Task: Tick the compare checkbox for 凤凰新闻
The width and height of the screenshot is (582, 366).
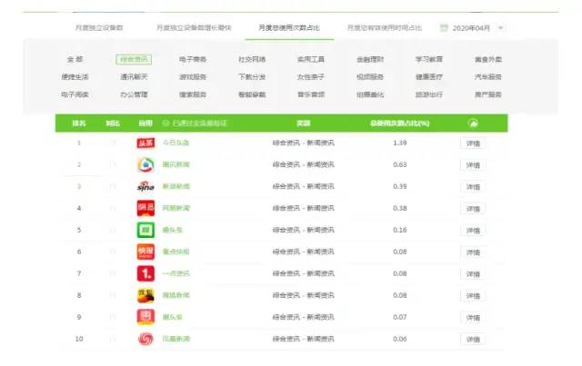Action: click(113, 339)
